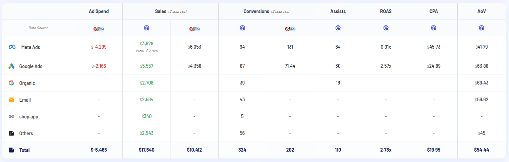Click the tracking source icon under AoV
Screen dimensions: 509x162
(482, 28)
